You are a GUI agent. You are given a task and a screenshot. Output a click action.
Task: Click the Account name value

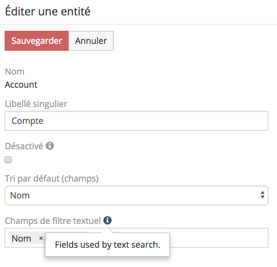[x=21, y=85]
